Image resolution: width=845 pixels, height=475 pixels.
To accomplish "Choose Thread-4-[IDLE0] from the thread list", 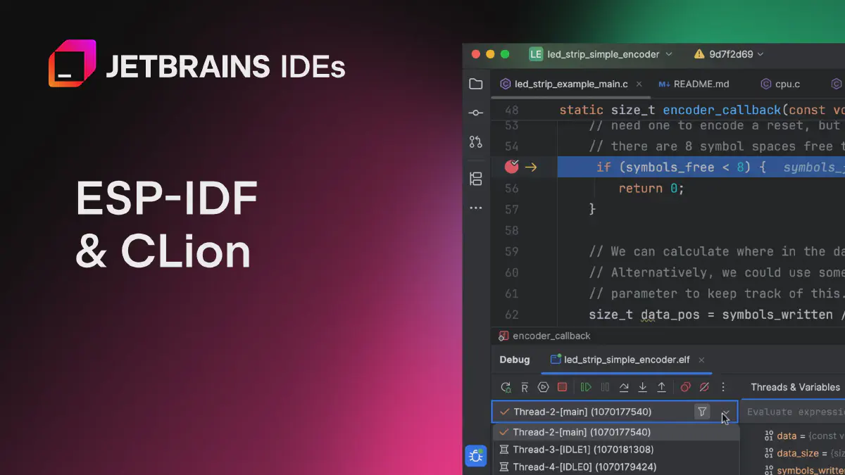I will click(x=616, y=467).
